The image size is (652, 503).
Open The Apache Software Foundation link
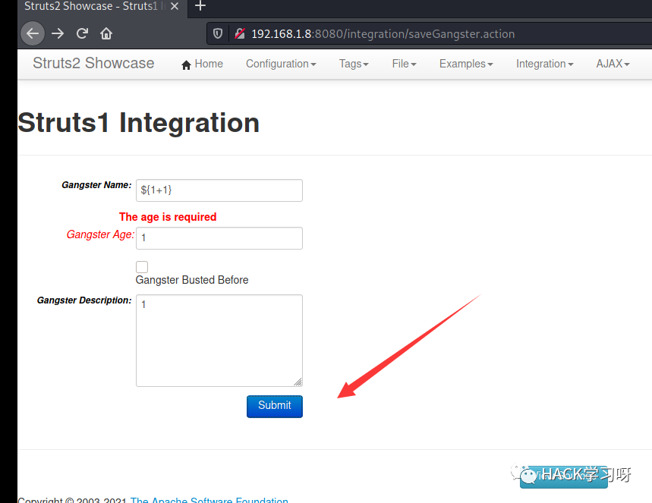click(209, 499)
